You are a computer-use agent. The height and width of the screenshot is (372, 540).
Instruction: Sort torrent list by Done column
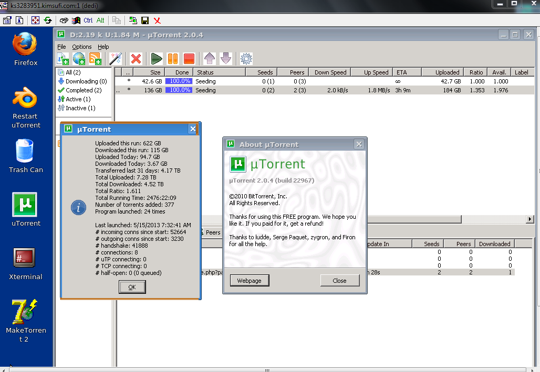(x=179, y=72)
